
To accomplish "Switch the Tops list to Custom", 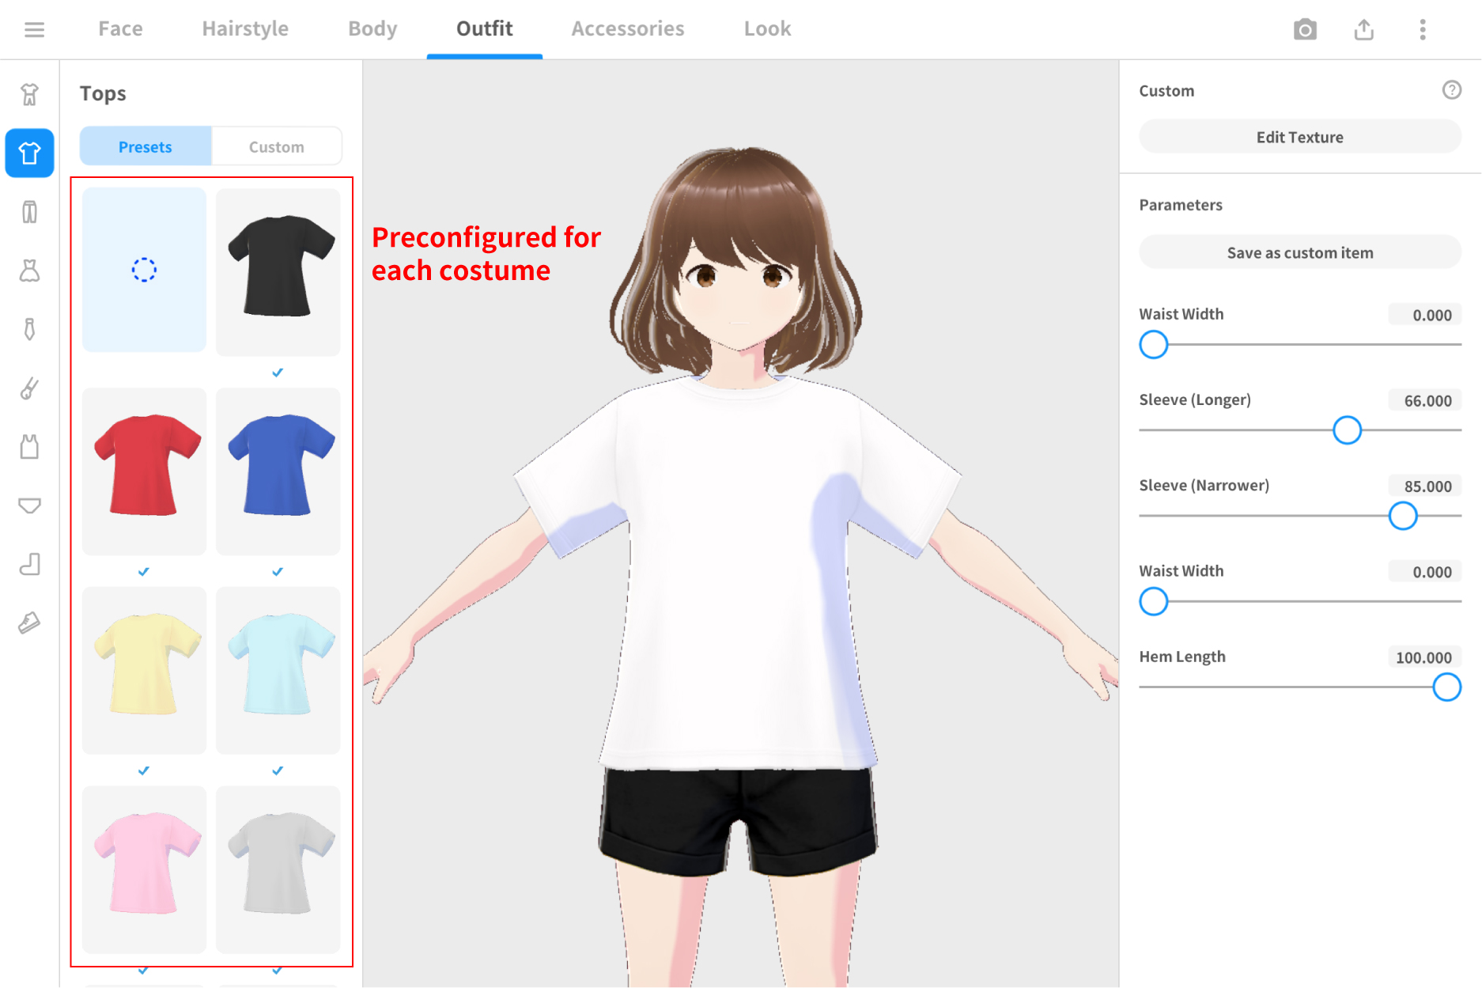I will [276, 147].
